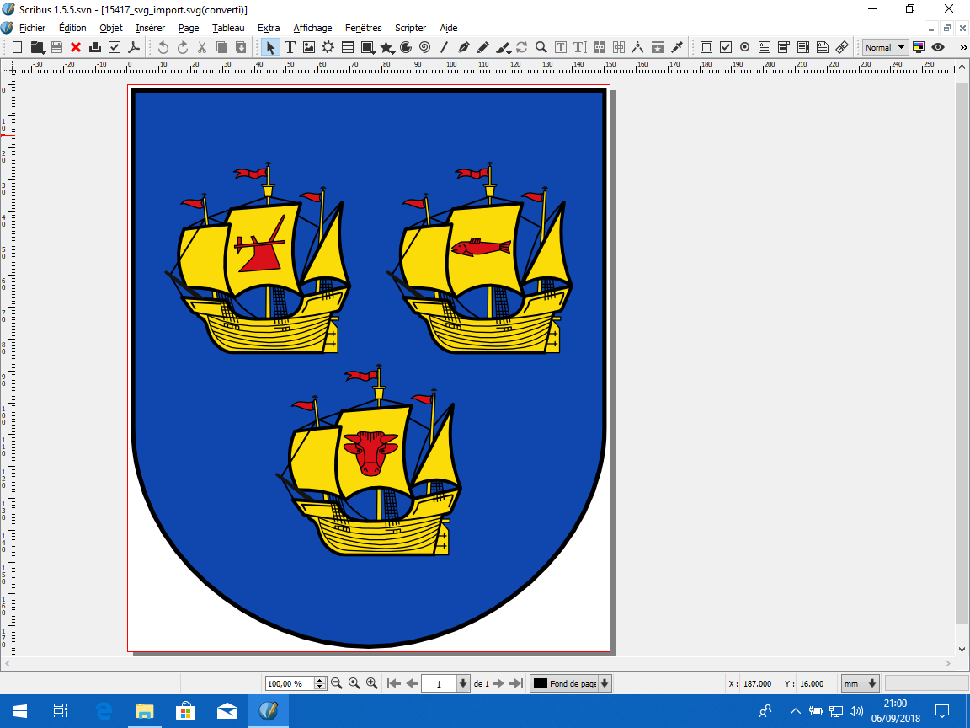Open the Insérer menu

(150, 28)
